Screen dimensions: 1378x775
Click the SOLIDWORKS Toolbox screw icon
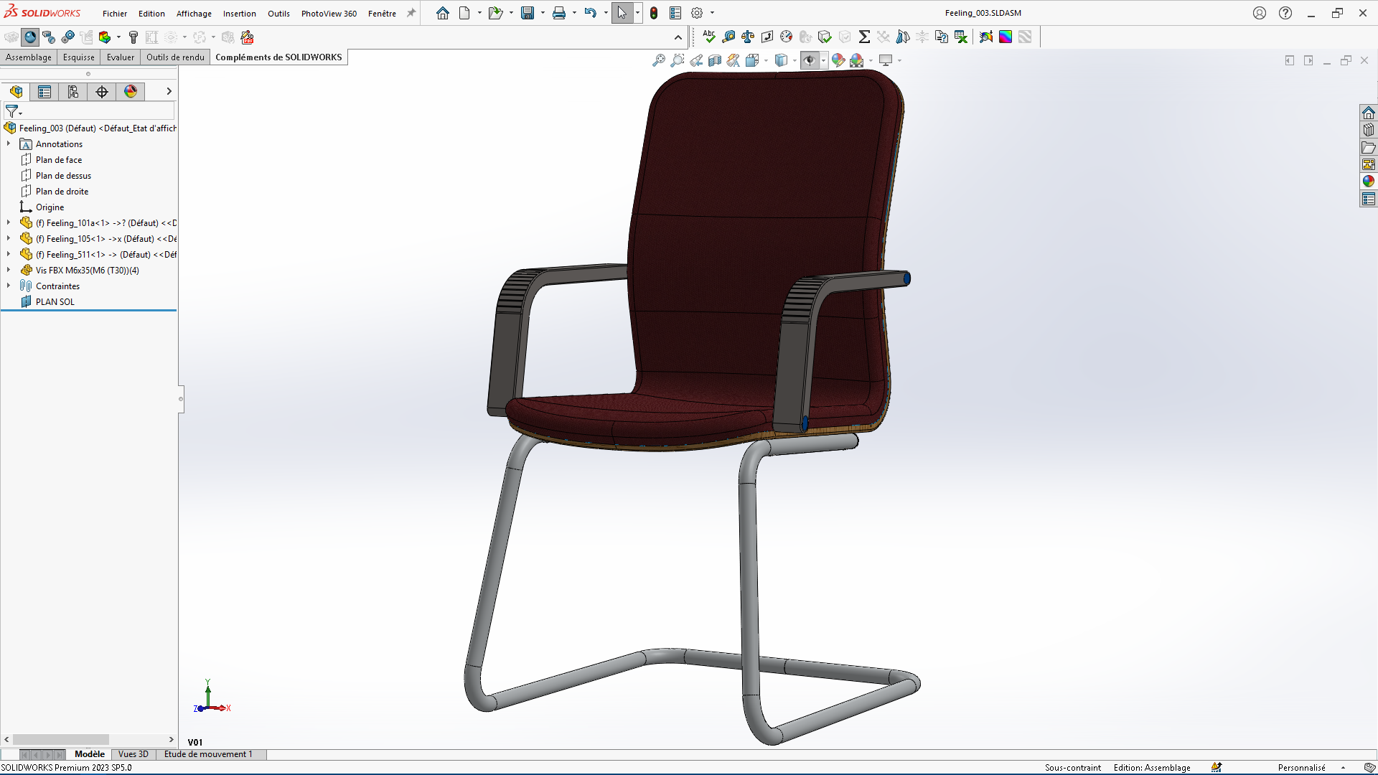133,37
